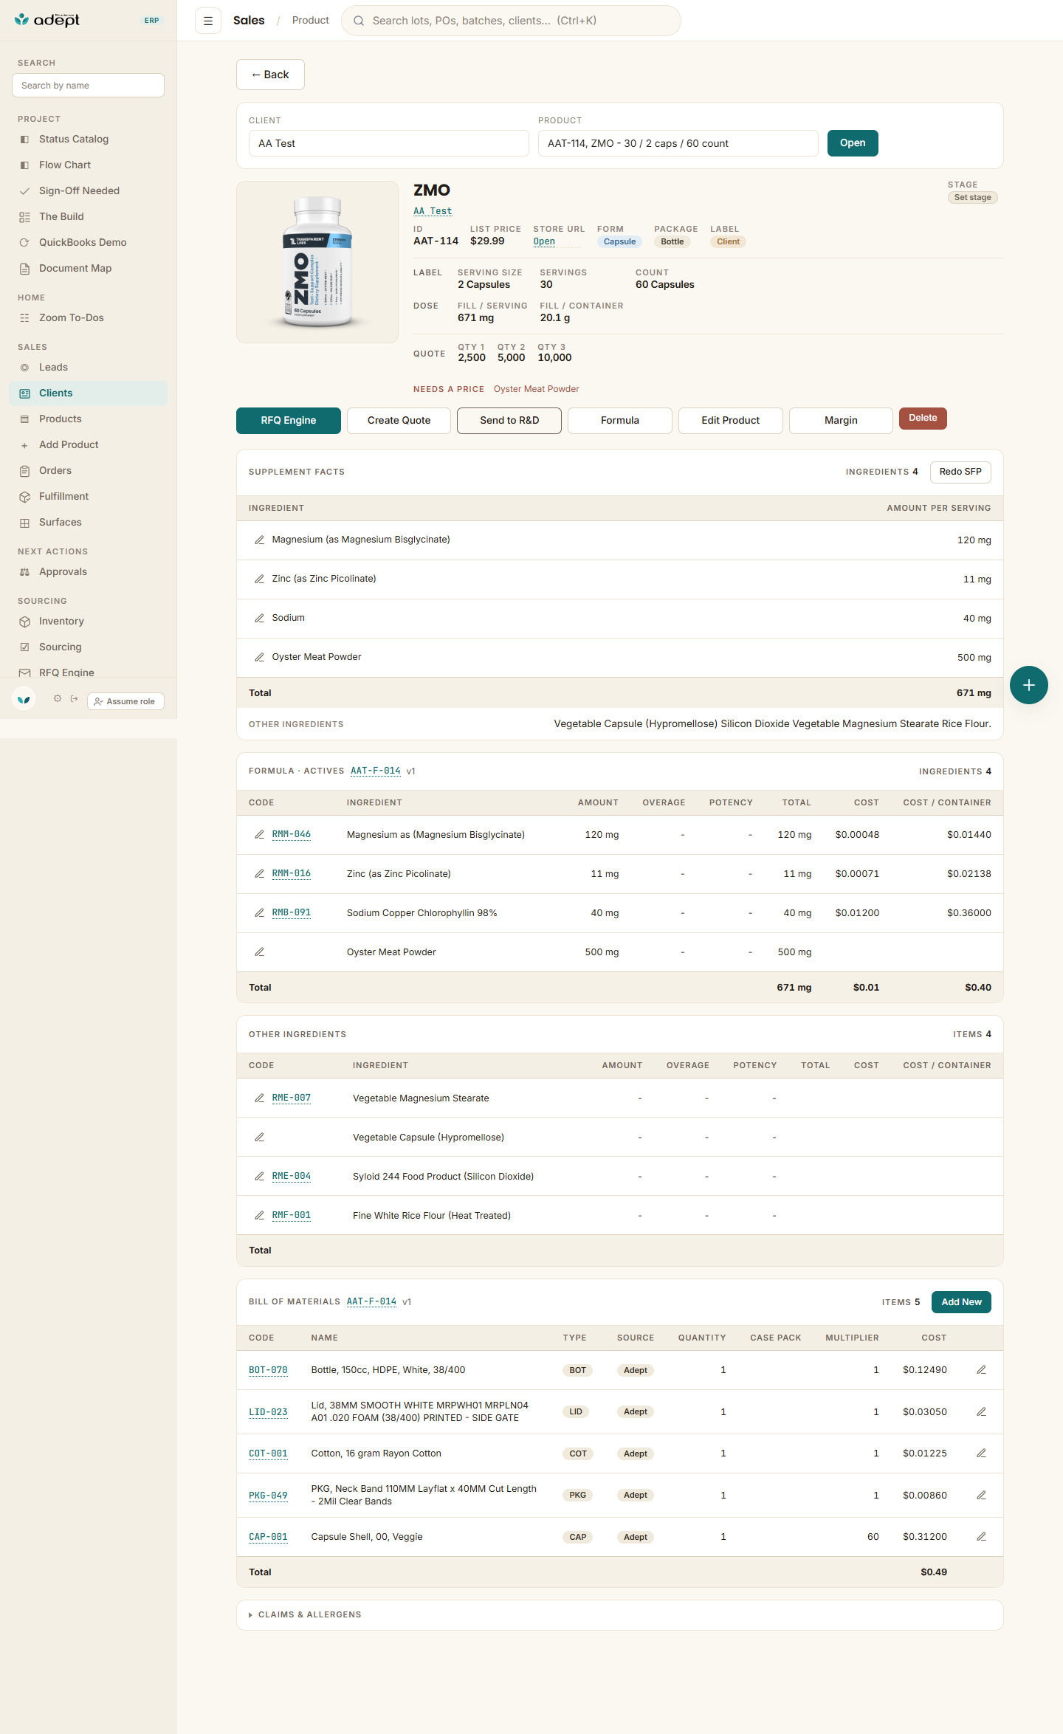Open the AAT-F-014 link in Formula Actives header
This screenshot has height=1734, width=1063.
pos(376,771)
